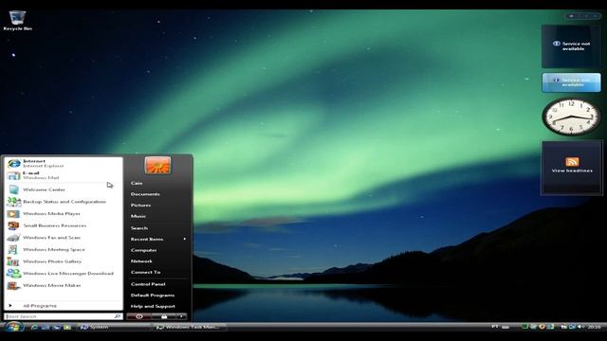Start Windows Fax and Scan
This screenshot has height=341, width=607.
(x=64, y=238)
